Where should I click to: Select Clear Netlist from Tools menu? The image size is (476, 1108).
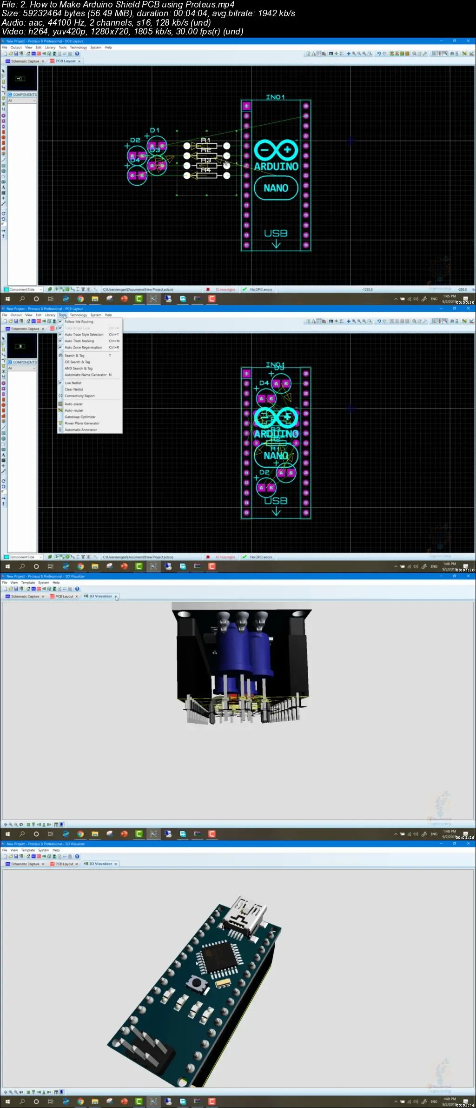(x=90, y=389)
